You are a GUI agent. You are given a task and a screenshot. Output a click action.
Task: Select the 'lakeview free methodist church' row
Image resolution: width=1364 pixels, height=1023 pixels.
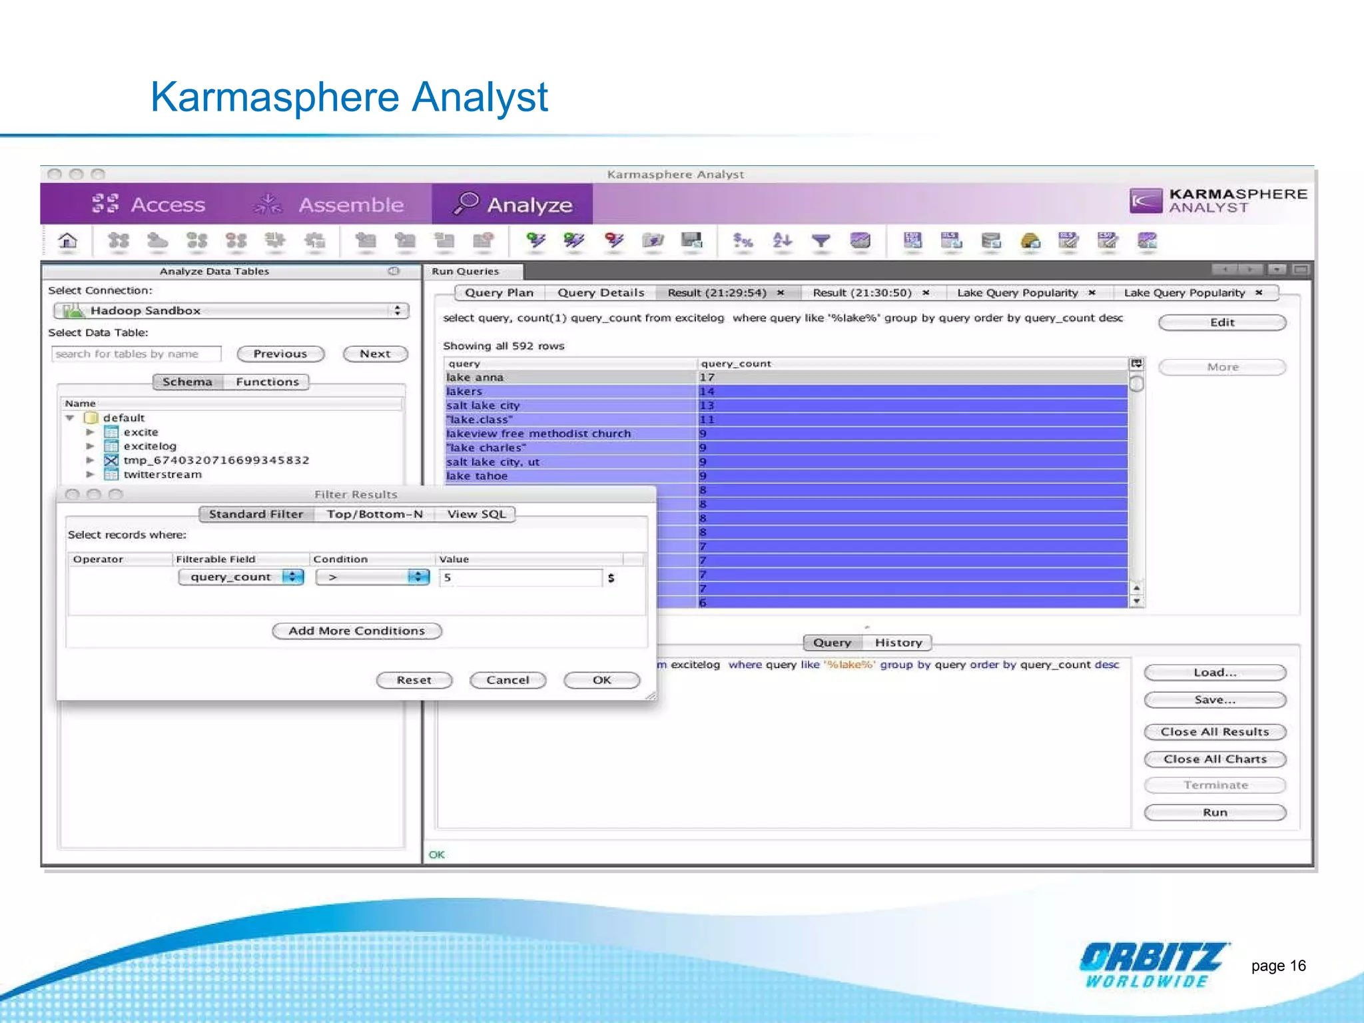[x=786, y=434]
